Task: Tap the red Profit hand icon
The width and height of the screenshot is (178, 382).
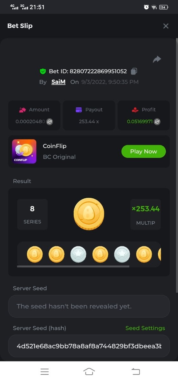Action: (135, 110)
